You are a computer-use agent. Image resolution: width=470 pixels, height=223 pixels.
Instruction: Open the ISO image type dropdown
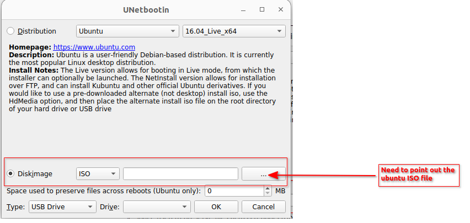[x=98, y=174]
